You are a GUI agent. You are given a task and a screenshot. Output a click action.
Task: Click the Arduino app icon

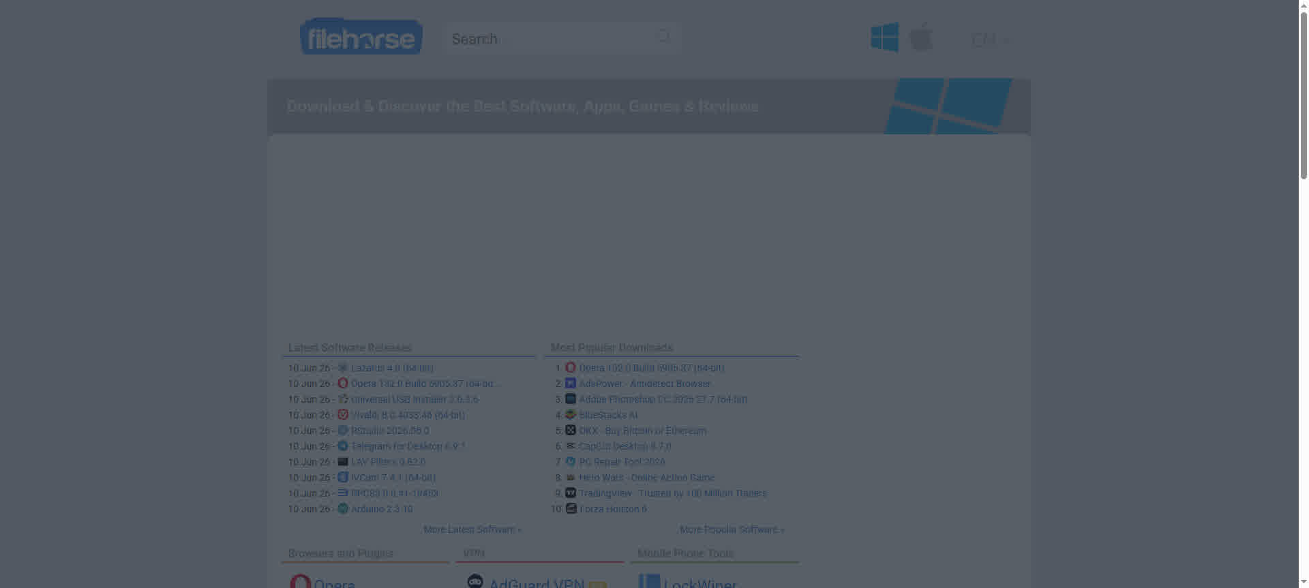pyautogui.click(x=343, y=509)
